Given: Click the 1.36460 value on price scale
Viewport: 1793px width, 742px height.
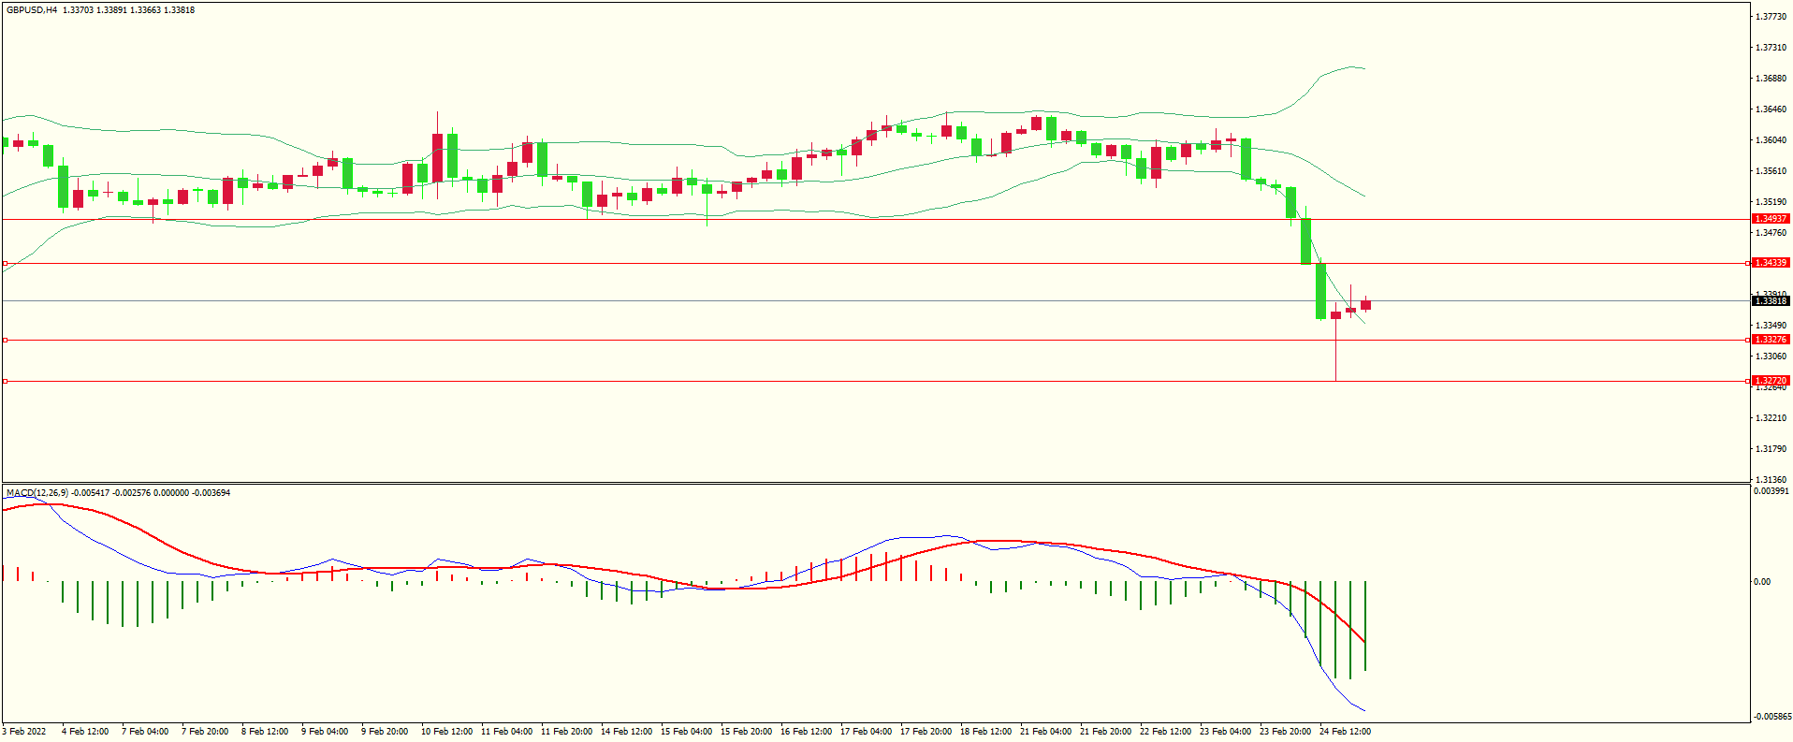Looking at the screenshot, I should (x=1771, y=109).
